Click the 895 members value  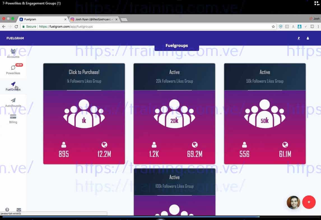coord(64,154)
